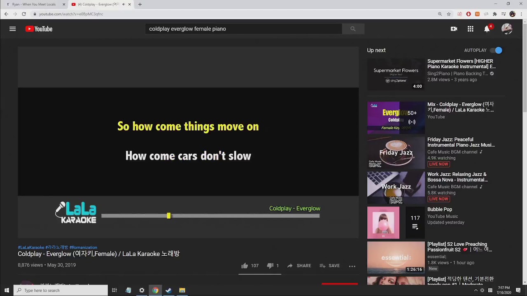
Task: Open the Chrome extensions puzzle icon
Action: click(x=494, y=14)
